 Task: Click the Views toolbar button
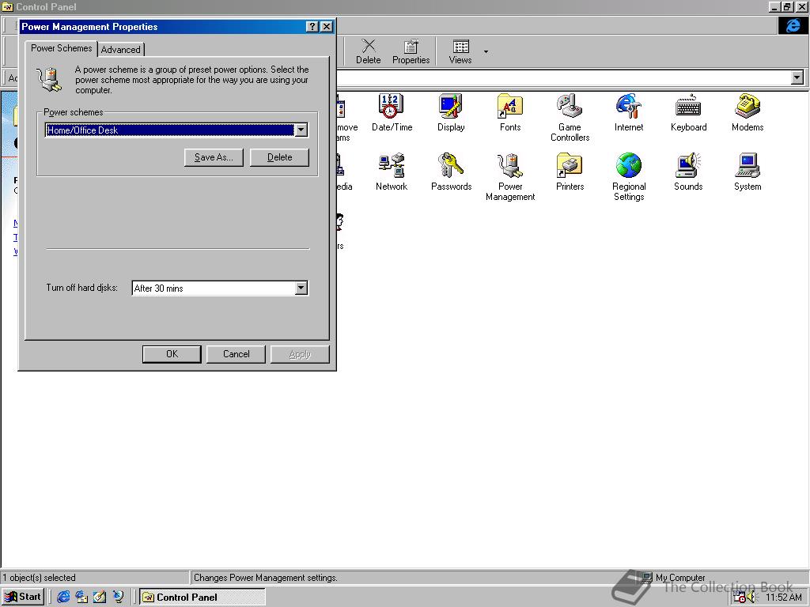[x=460, y=51]
